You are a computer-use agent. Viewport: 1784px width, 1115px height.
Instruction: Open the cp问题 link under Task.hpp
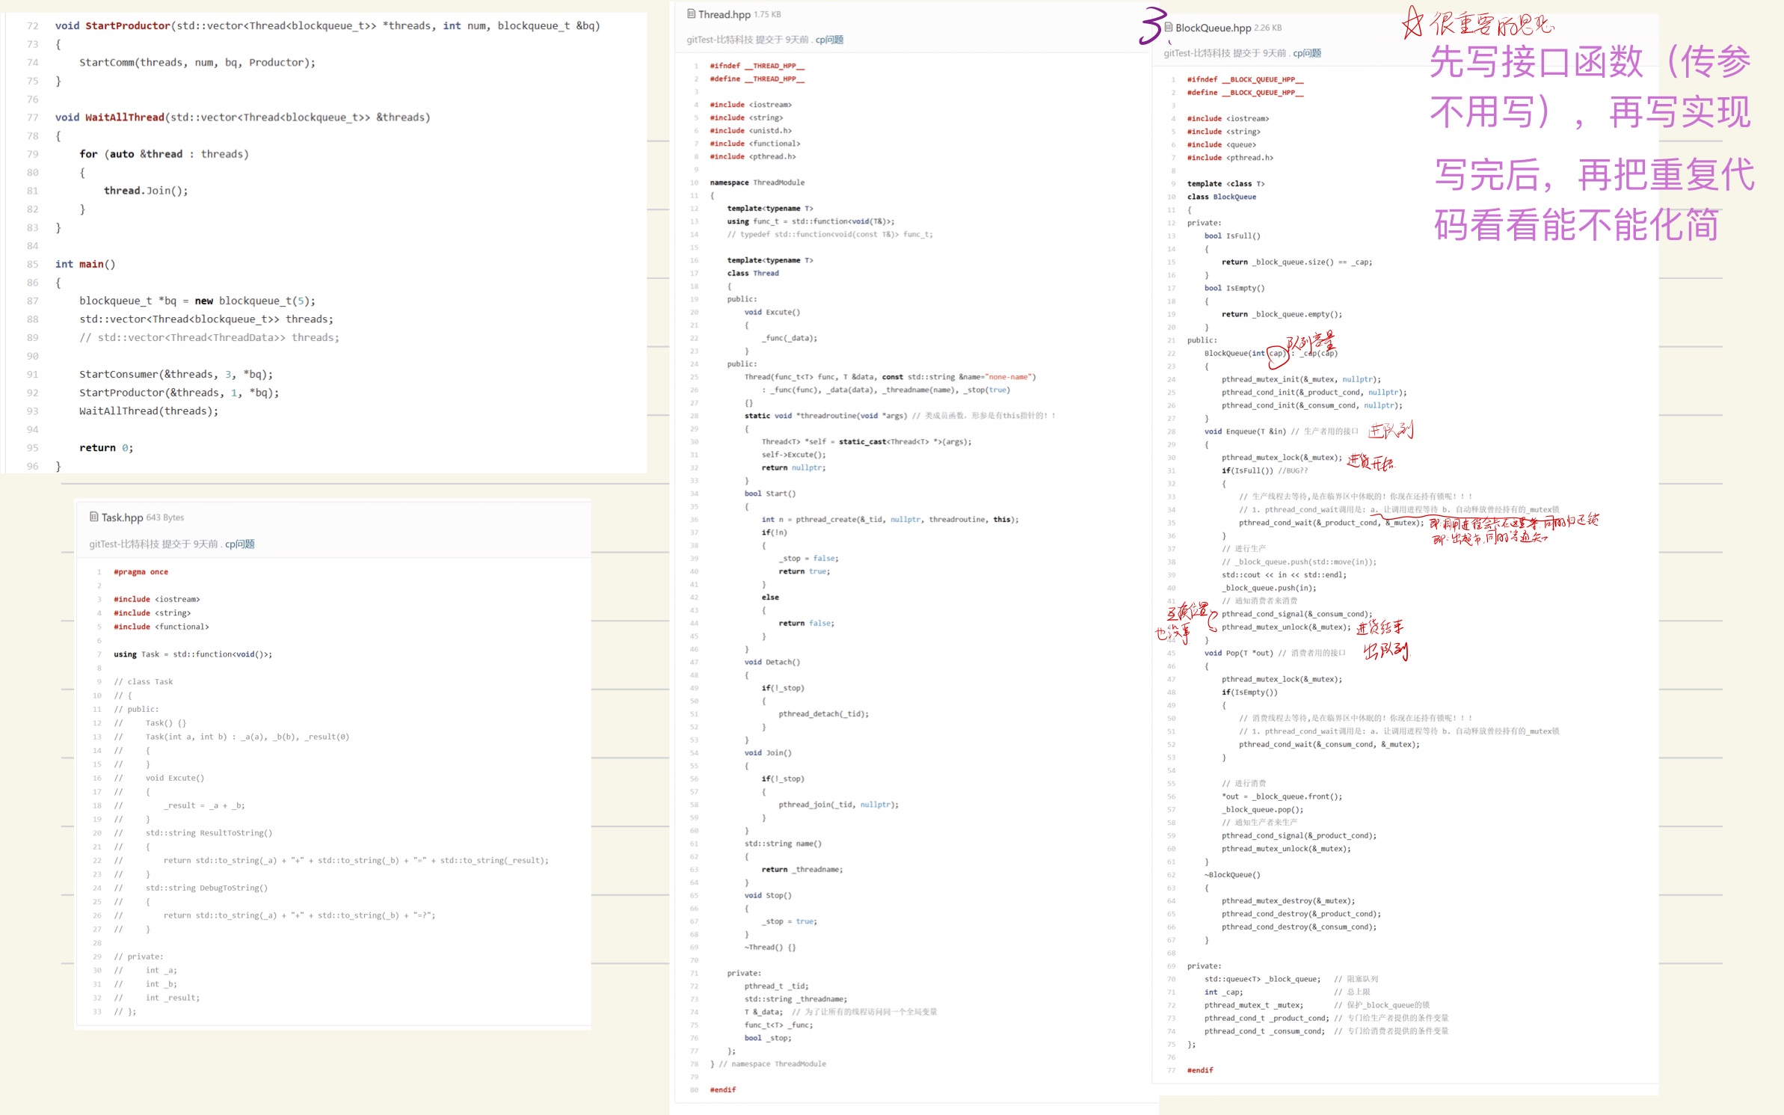click(x=240, y=544)
